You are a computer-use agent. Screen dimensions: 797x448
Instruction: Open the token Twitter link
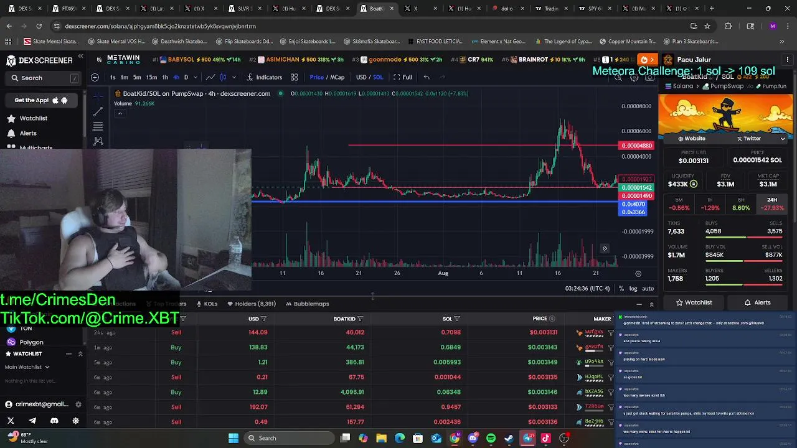pos(748,139)
